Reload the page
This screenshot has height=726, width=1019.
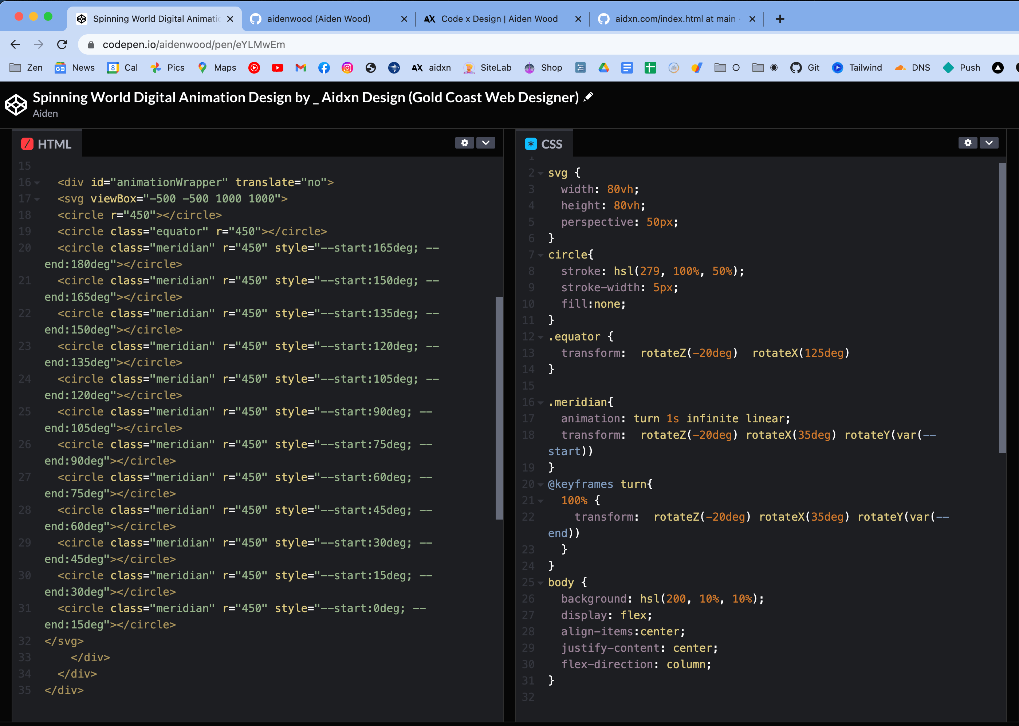[x=62, y=44]
